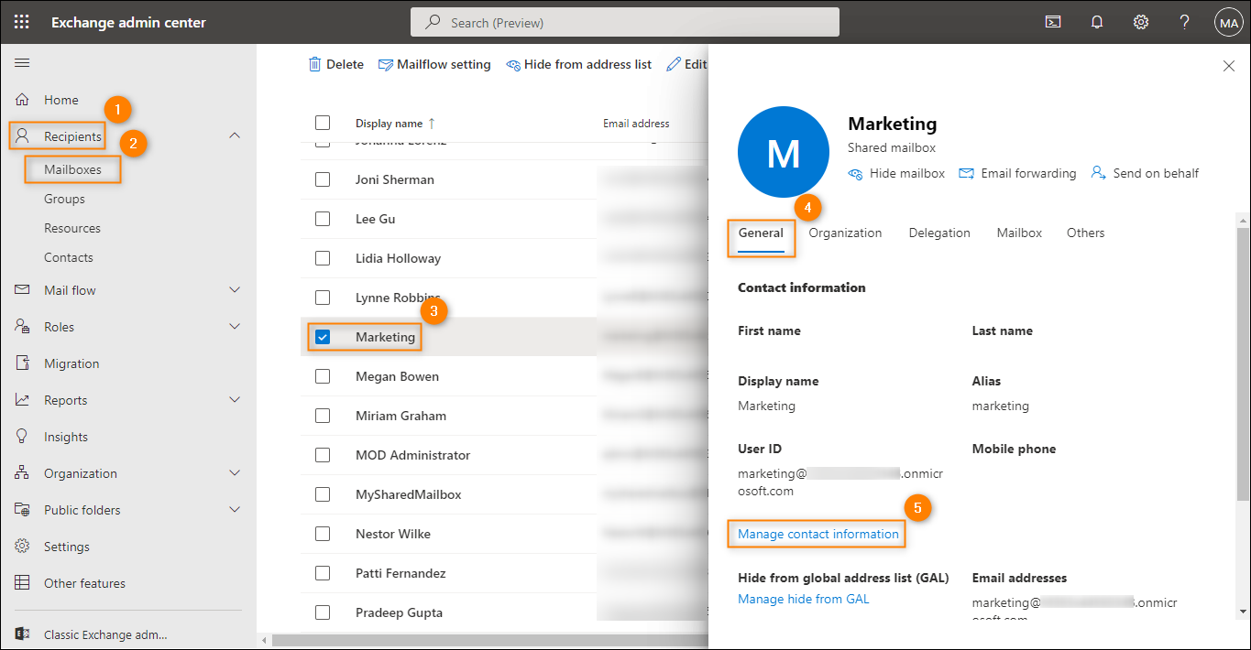
Task: Open the MySharedMailbox entry
Action: 409,494
